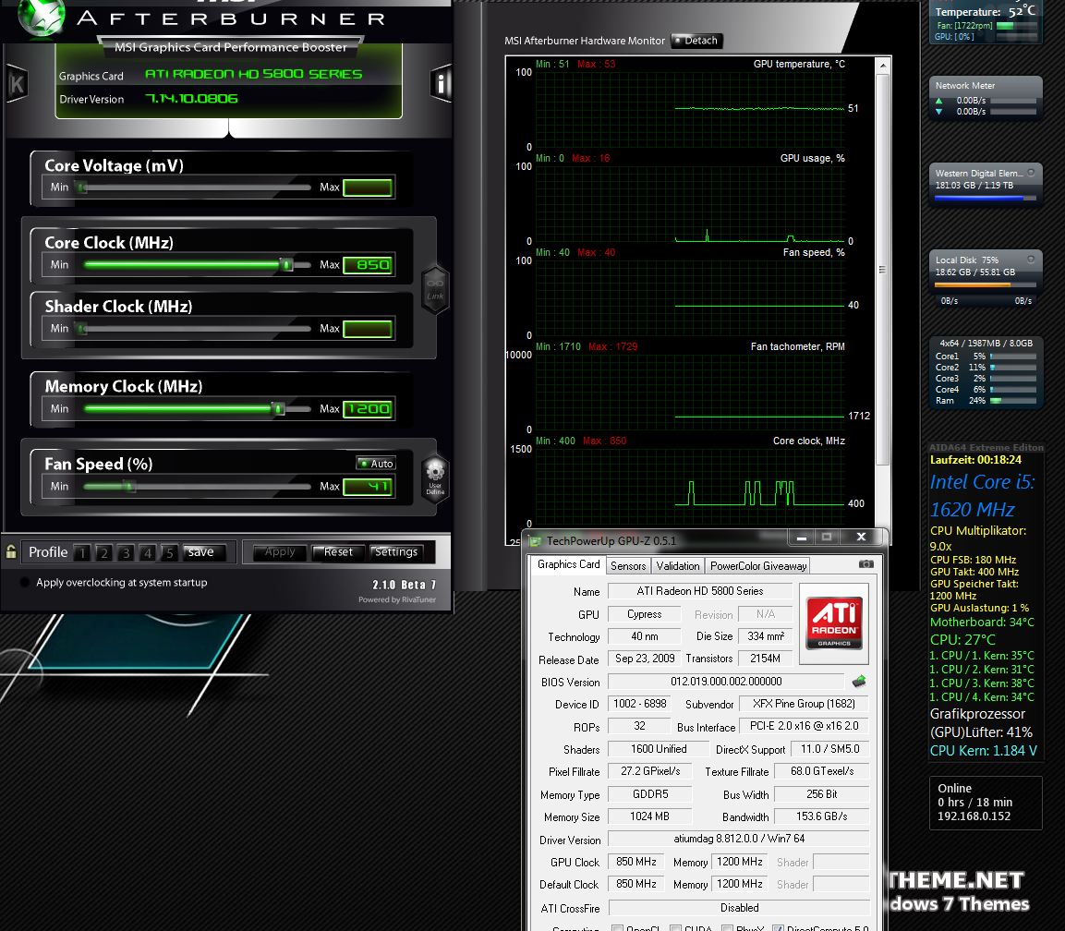
Task: Select profile slot 5
Action: pyautogui.click(x=168, y=552)
